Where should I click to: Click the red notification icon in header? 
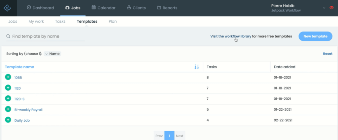tap(332, 8)
